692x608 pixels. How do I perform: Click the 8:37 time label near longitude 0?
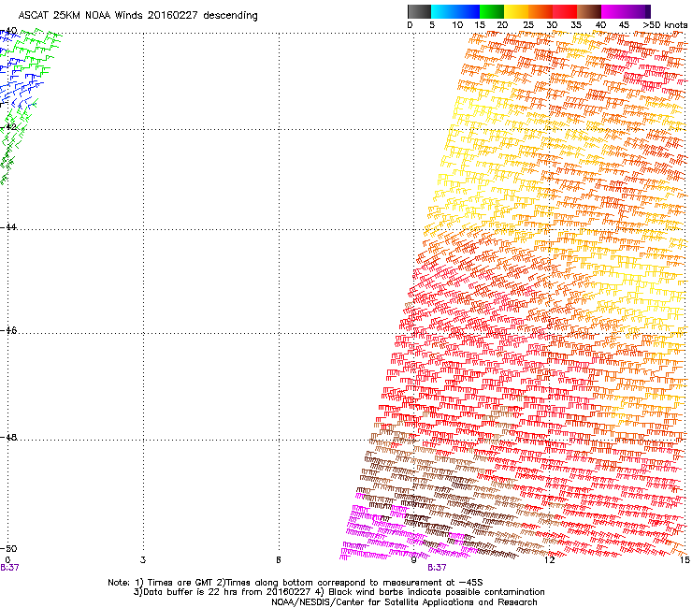pos(9,568)
